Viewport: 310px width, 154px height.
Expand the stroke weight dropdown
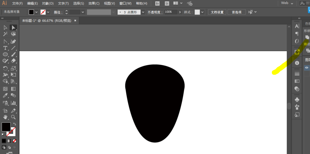point(83,12)
